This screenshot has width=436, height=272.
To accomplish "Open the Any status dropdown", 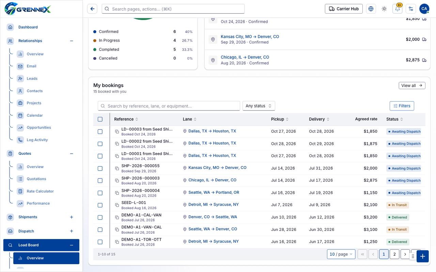I will pos(259,106).
